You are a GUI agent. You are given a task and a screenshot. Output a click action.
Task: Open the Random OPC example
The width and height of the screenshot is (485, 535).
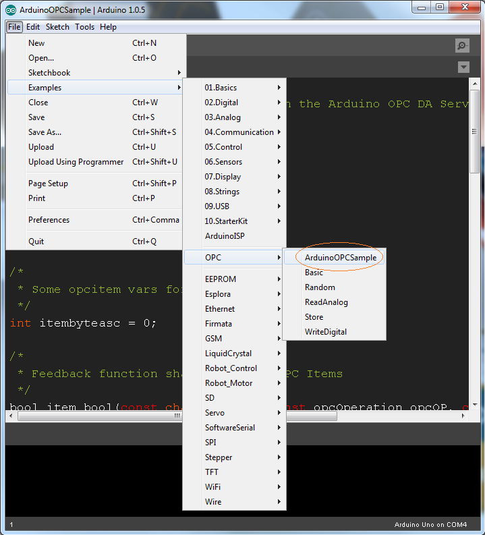(x=335, y=287)
